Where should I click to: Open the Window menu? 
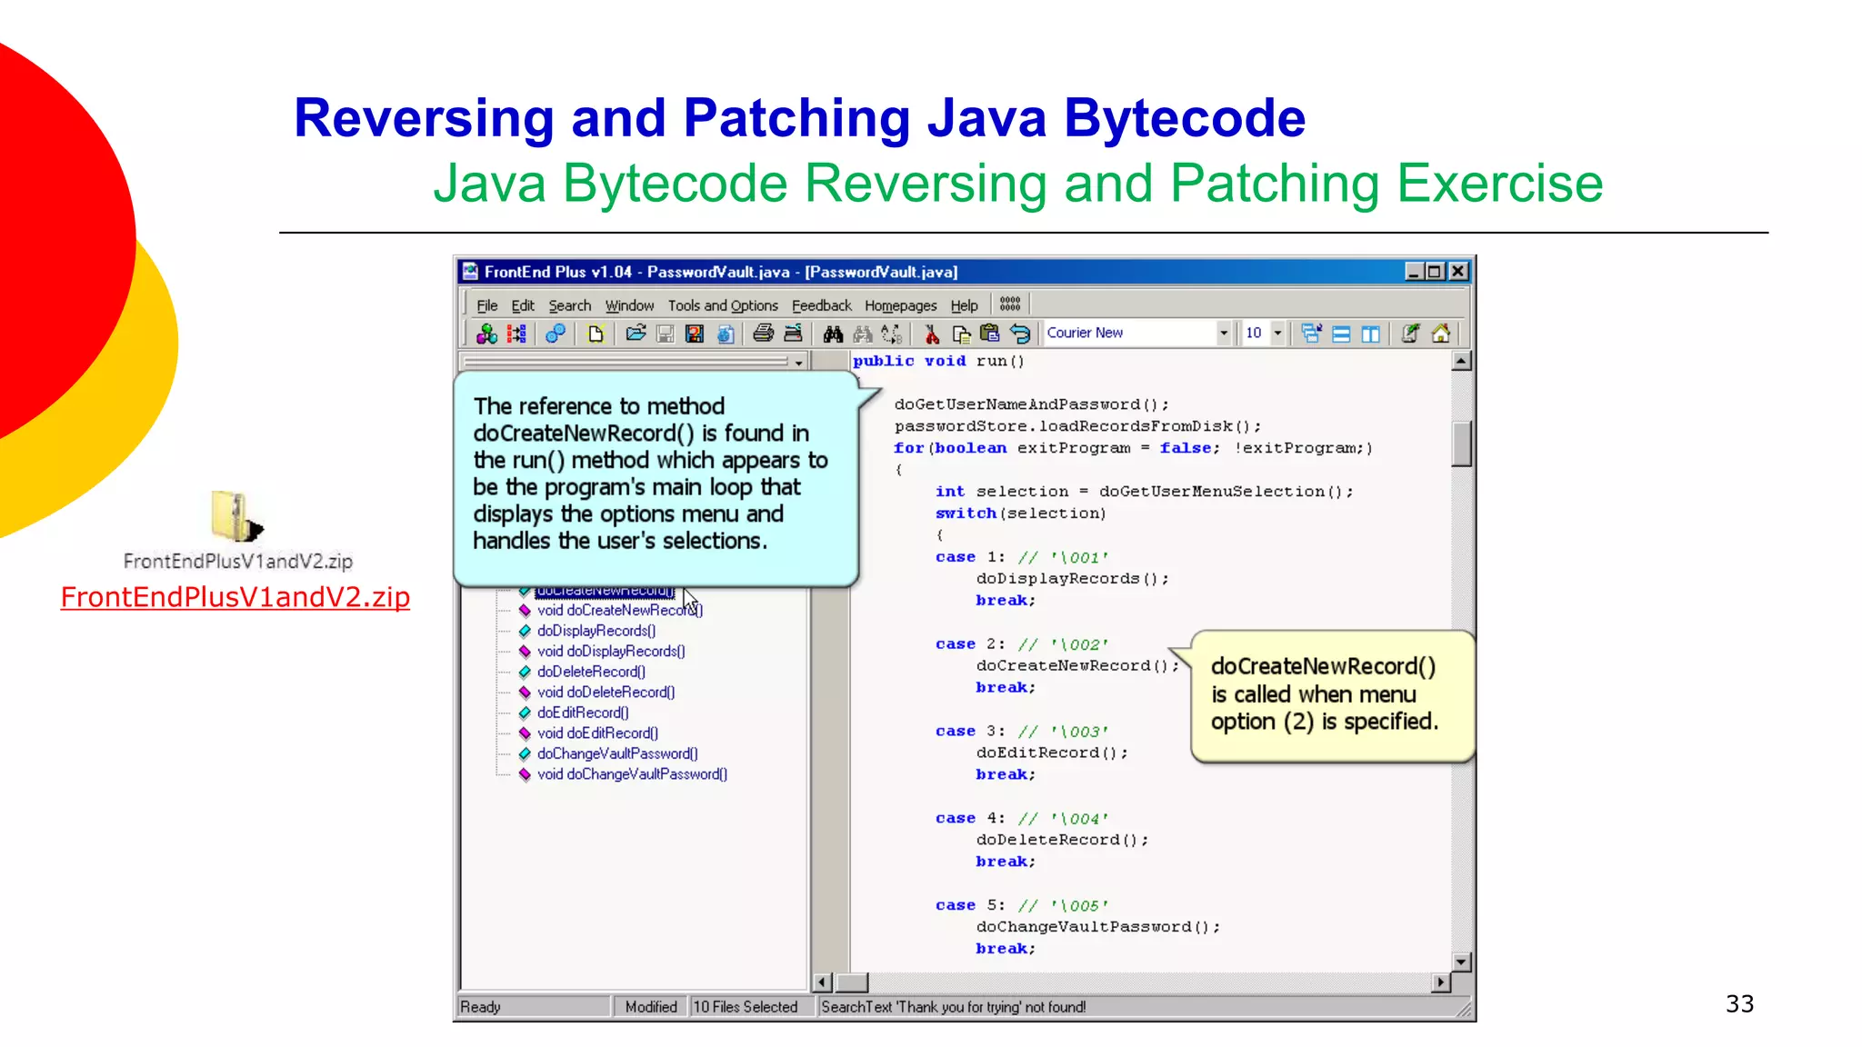(629, 305)
